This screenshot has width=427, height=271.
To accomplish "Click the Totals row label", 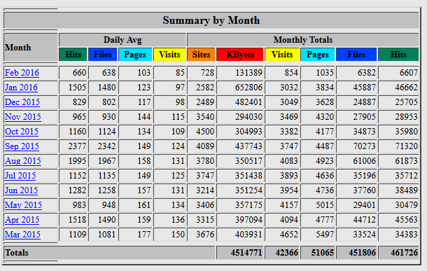I will point(17,253).
